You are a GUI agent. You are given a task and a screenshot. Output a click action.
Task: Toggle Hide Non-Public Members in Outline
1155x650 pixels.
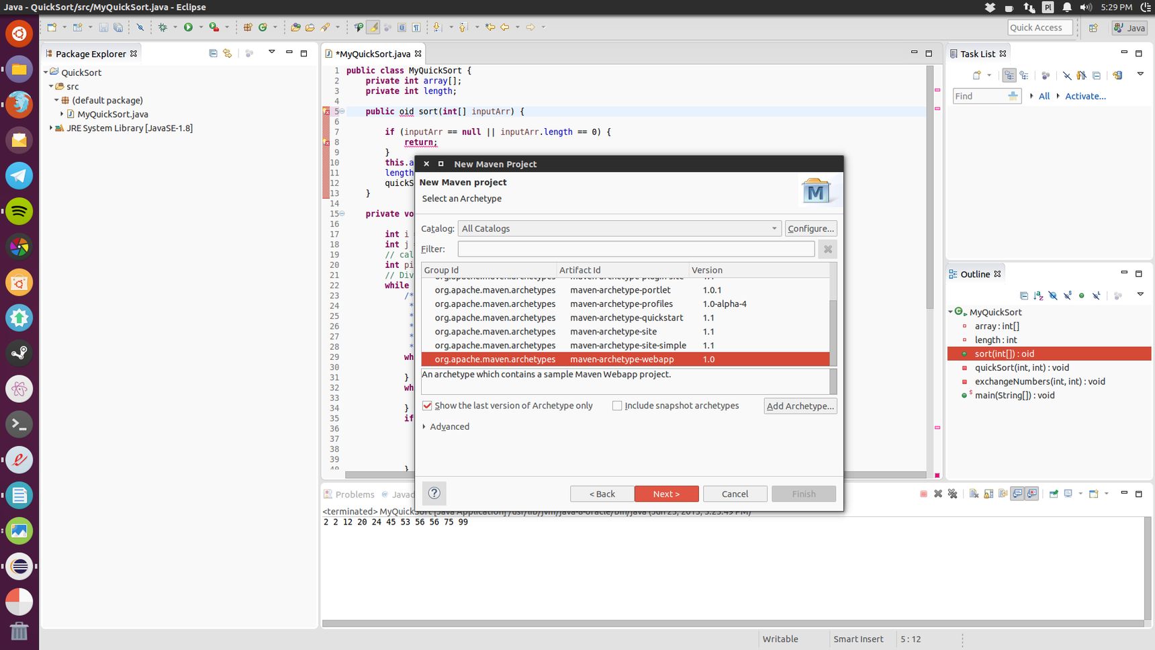pos(1082,295)
